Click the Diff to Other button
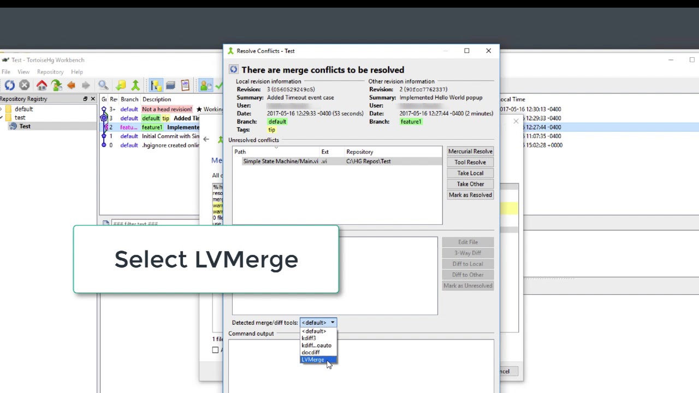Image resolution: width=699 pixels, height=393 pixels. (x=468, y=275)
